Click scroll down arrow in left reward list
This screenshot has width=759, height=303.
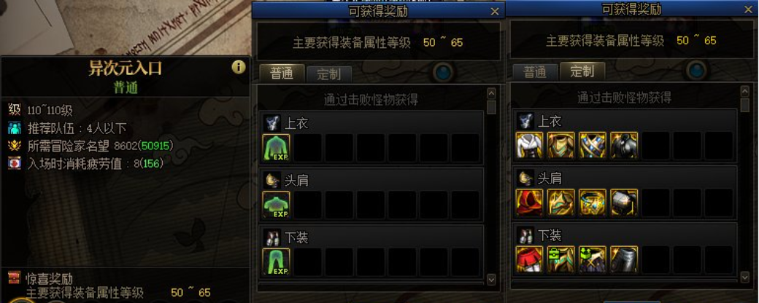pos(491,279)
